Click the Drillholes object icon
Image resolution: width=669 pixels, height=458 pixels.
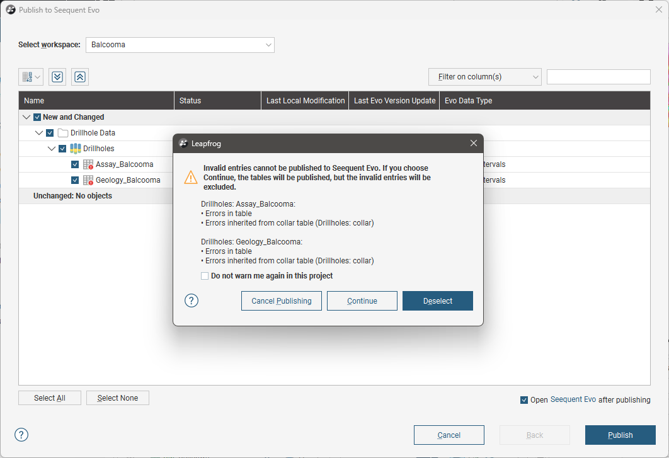click(x=76, y=149)
